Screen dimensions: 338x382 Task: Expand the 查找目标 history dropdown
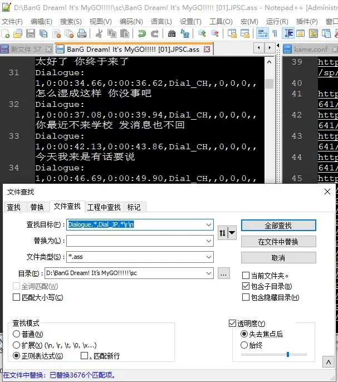click(209, 224)
